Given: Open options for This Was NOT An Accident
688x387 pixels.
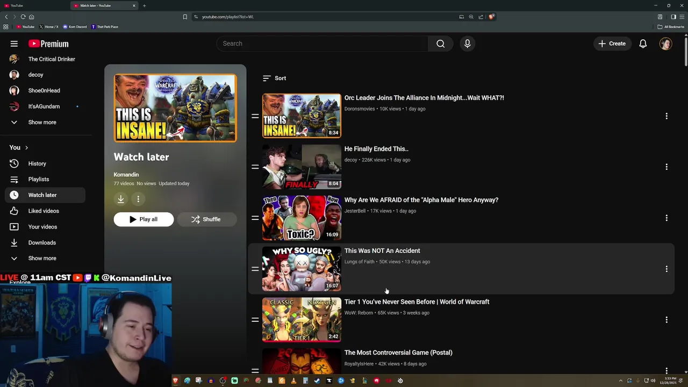Looking at the screenshot, I should point(666,269).
